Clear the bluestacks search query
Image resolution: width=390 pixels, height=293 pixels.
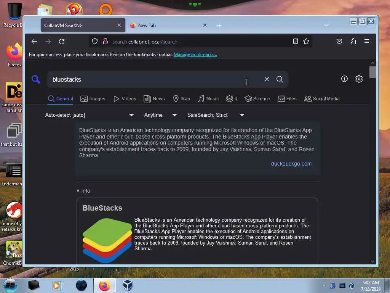[x=267, y=79]
